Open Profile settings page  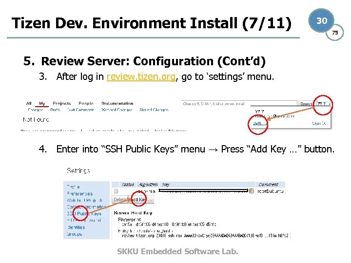[73, 187]
